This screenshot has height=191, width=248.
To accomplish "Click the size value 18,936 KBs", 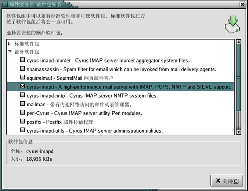I will tap(39, 159).
